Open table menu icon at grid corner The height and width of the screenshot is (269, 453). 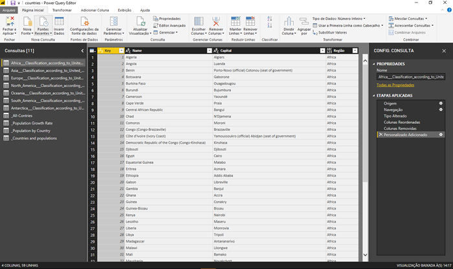[93, 51]
